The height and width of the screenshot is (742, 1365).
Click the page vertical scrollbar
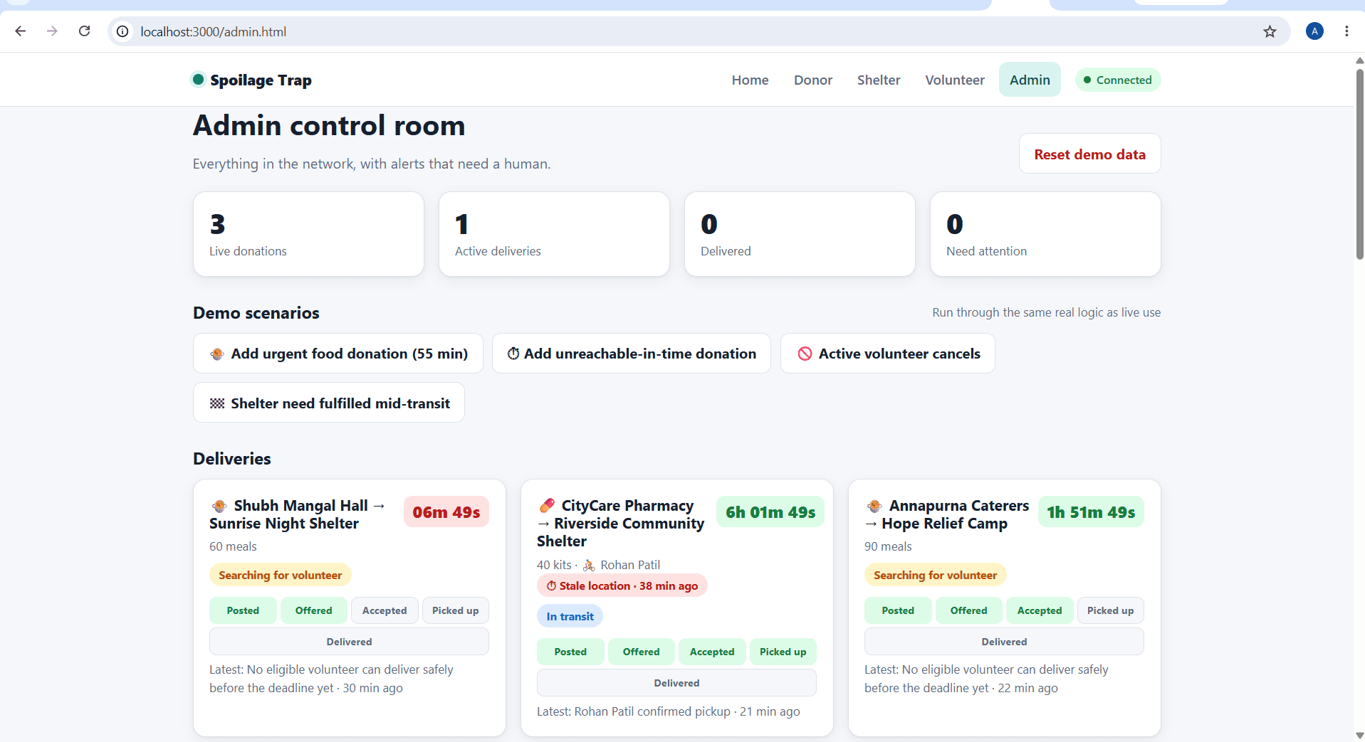pyautogui.click(x=1359, y=164)
